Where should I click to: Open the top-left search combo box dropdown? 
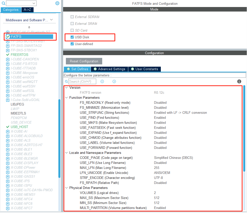tap(34, 3)
